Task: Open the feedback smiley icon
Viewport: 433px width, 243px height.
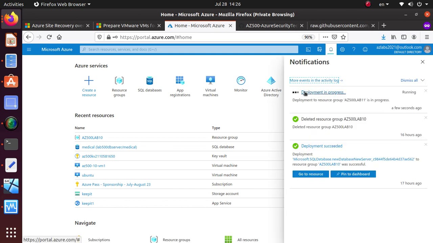Action: (365, 50)
